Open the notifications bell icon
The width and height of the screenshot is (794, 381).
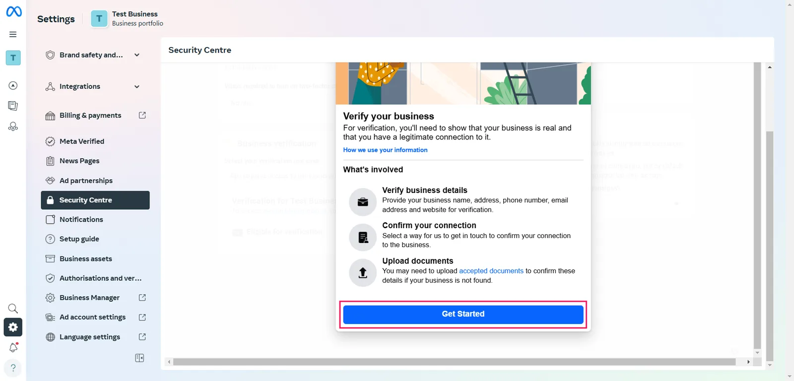point(13,347)
